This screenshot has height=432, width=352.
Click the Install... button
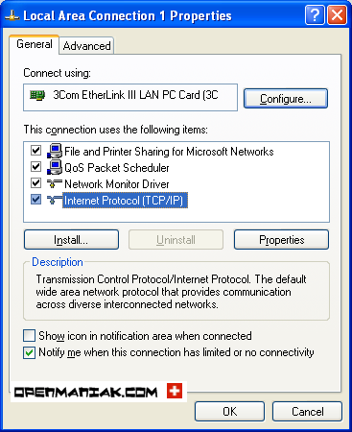pos(71,240)
